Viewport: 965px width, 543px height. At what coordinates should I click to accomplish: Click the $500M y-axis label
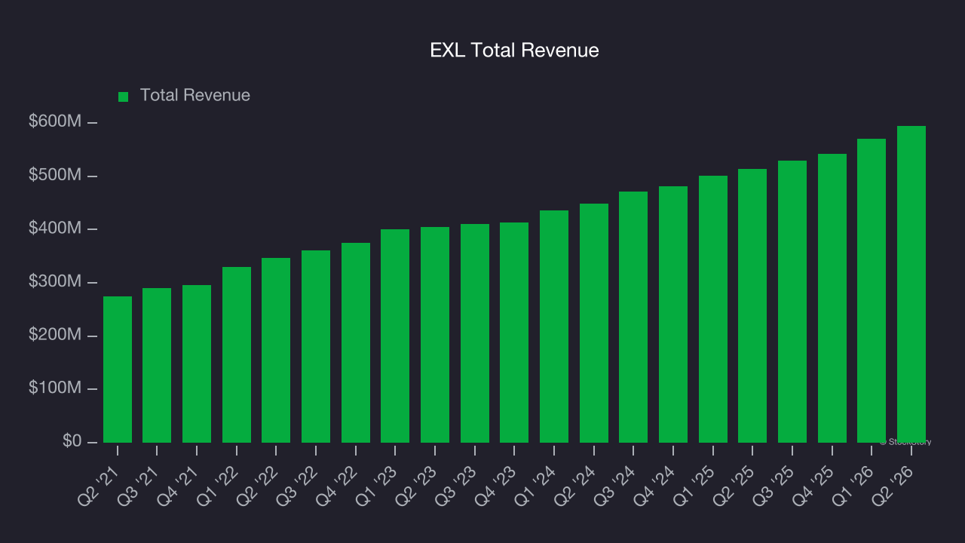point(55,176)
